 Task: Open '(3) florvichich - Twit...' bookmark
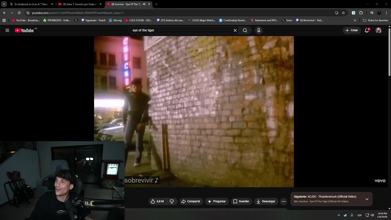(x=309, y=20)
